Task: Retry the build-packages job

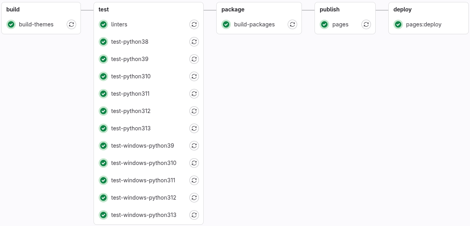Action: tap(292, 24)
